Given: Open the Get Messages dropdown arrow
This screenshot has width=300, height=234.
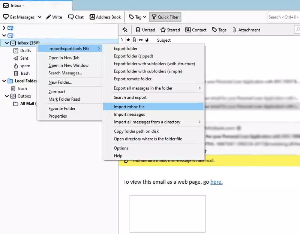Looking at the screenshot, I should tap(39, 17).
